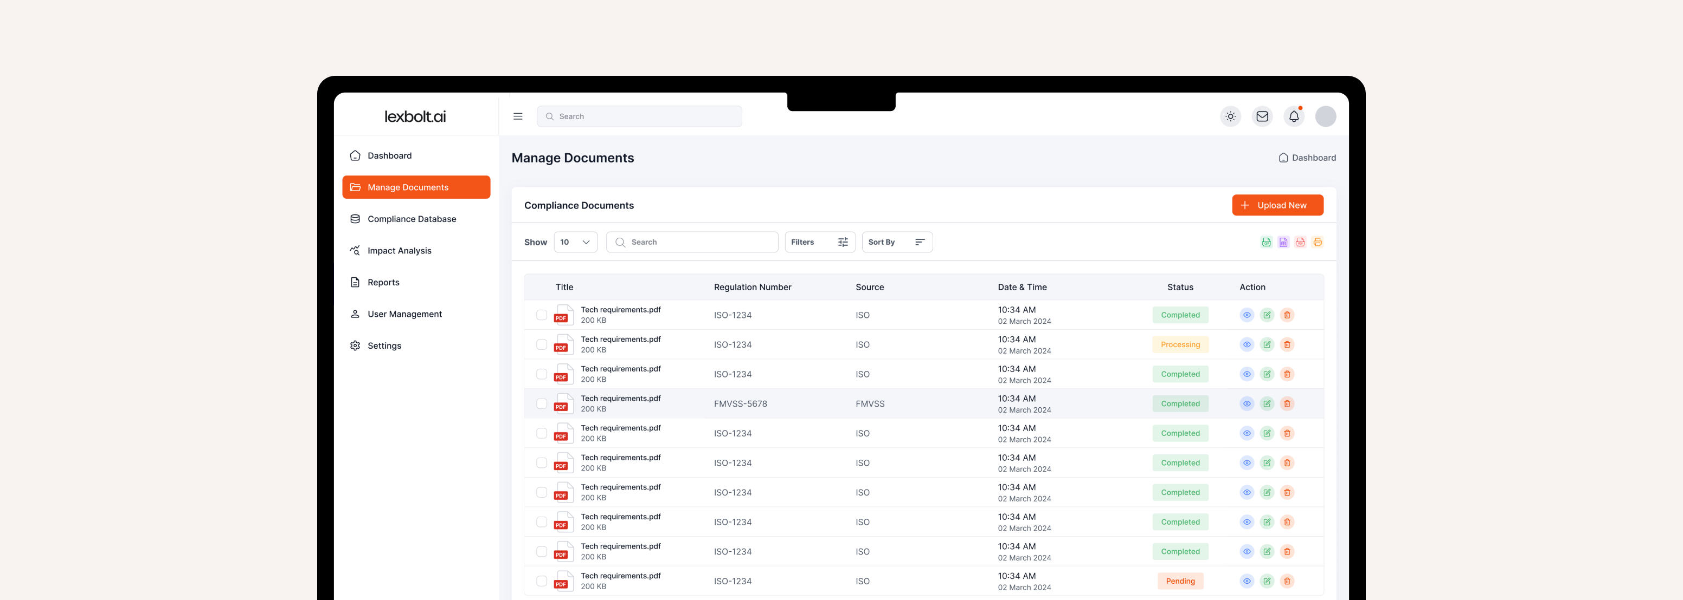Click the Dashboard breadcrumb link
The height and width of the screenshot is (600, 1683).
click(1307, 158)
